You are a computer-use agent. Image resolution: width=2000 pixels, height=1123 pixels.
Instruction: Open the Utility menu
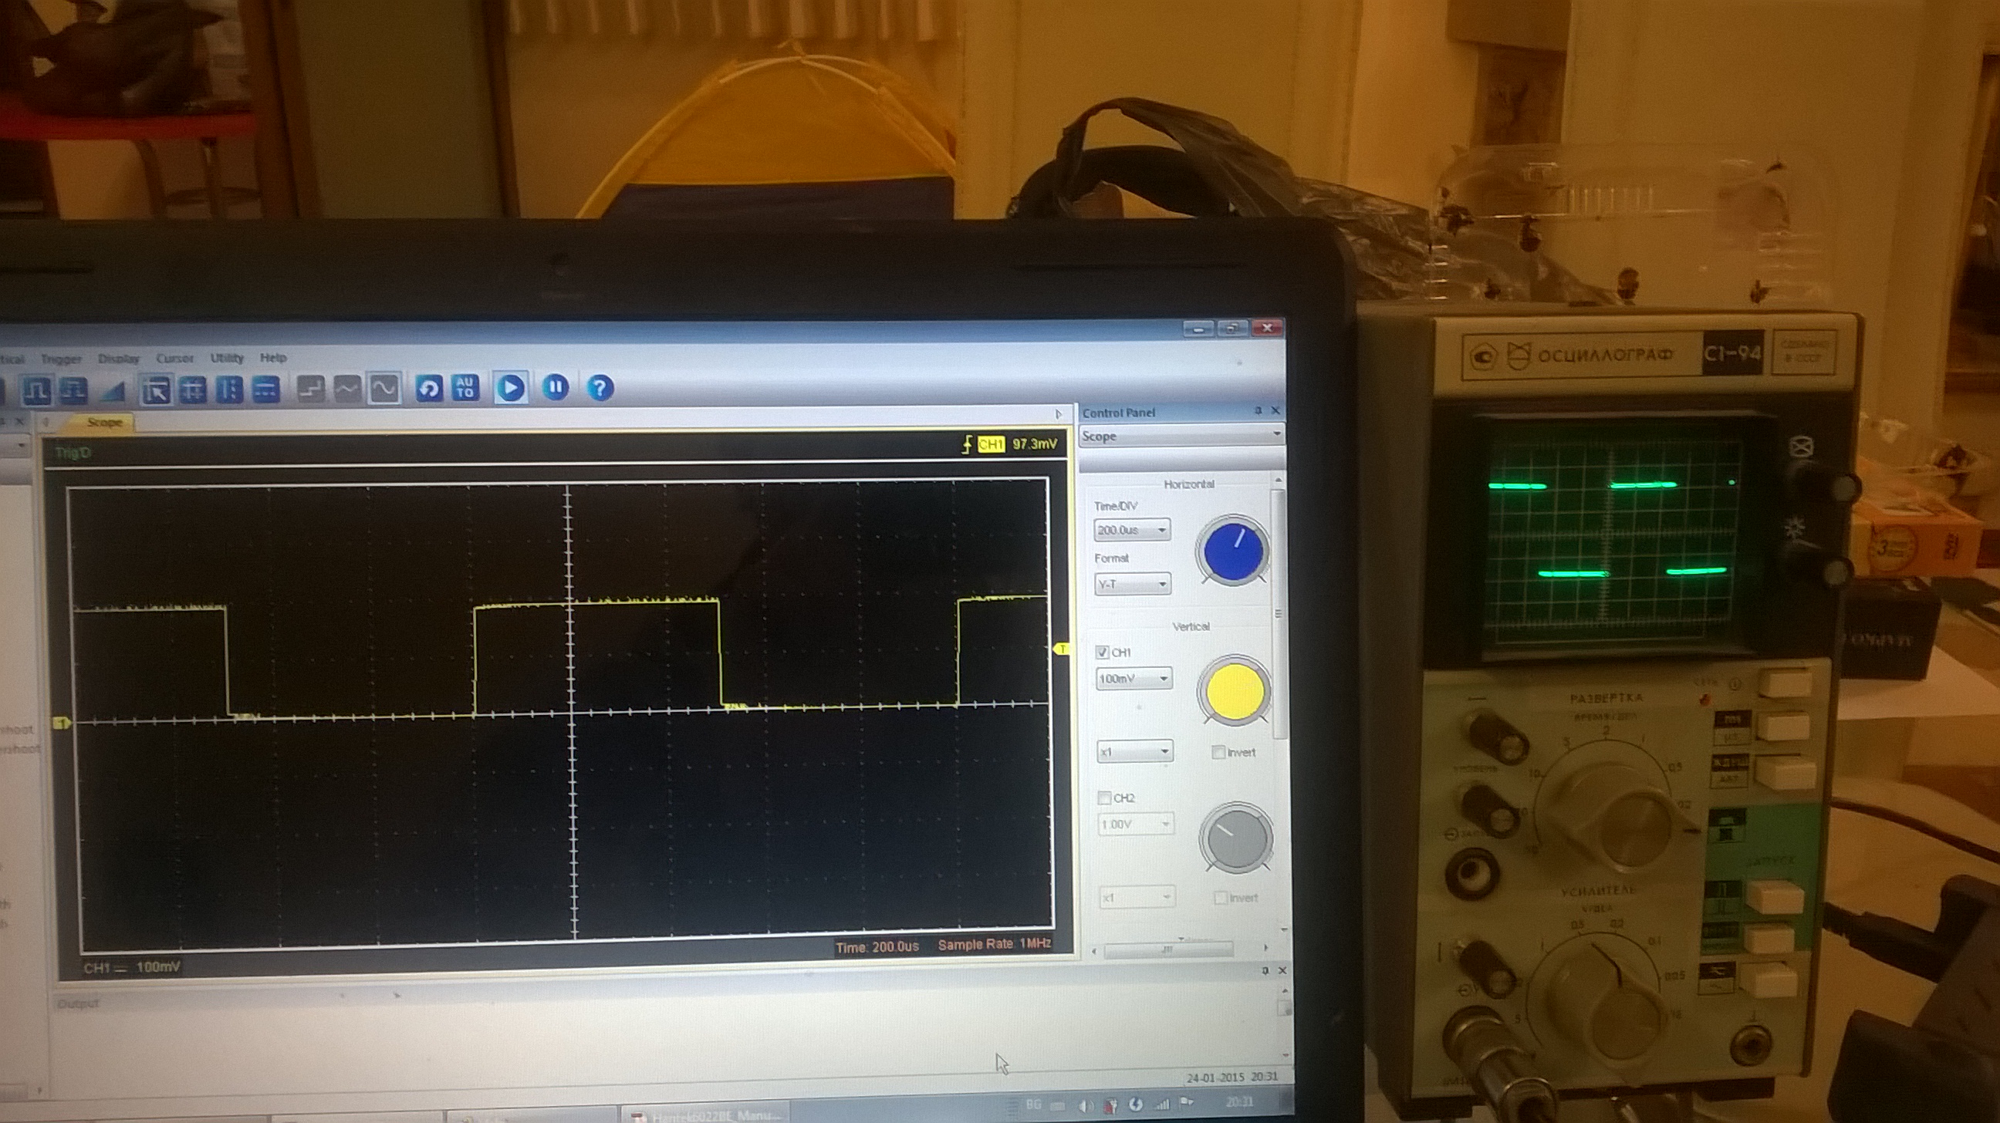(x=227, y=357)
